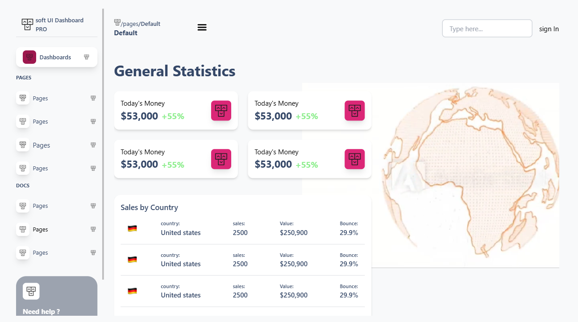Image resolution: width=578 pixels, height=322 pixels.
Task: Click the pink Dashboards icon in sidebar
Action: [x=29, y=57]
